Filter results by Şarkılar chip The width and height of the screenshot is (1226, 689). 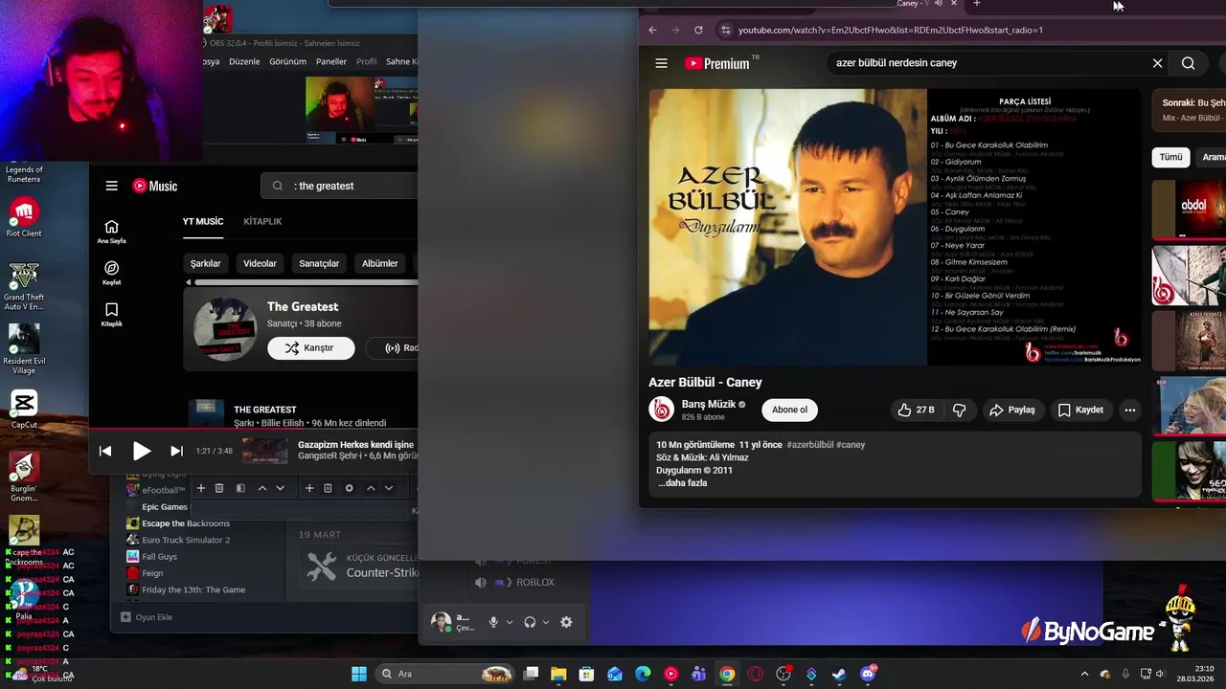tap(206, 263)
